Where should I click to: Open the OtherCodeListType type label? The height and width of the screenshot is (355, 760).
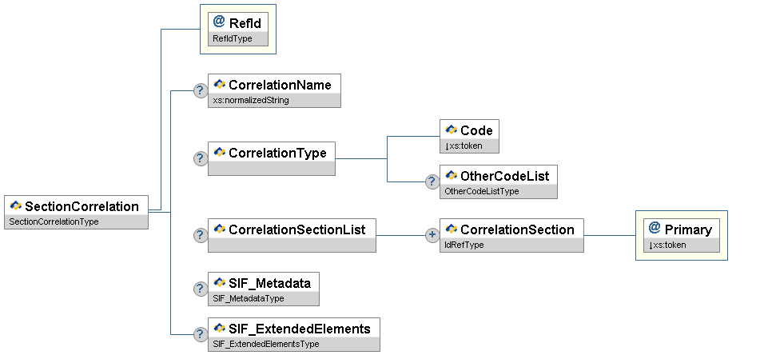[x=482, y=192]
